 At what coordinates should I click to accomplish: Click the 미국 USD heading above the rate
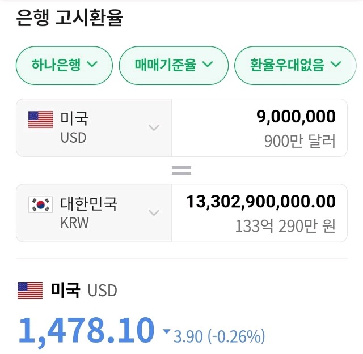coord(84,291)
